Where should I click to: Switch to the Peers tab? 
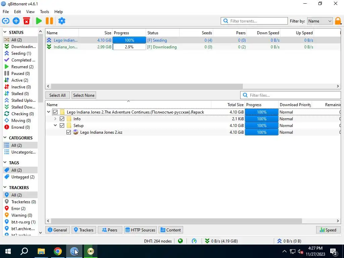[x=110, y=230]
